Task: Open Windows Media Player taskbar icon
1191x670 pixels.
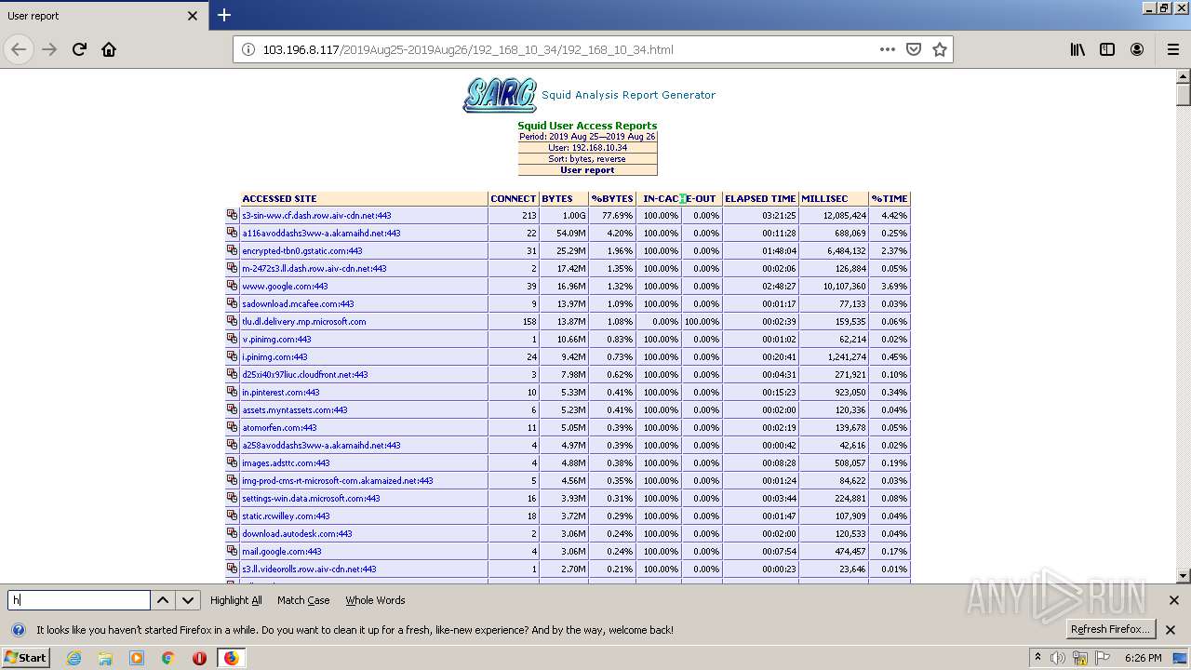Action: [x=137, y=658]
